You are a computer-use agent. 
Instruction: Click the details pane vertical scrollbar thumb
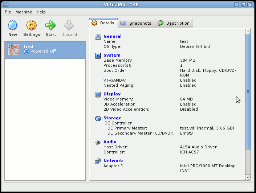248,92
